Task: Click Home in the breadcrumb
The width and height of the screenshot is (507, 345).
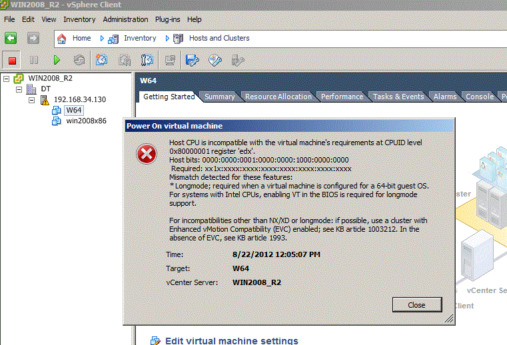Action: [x=81, y=38]
